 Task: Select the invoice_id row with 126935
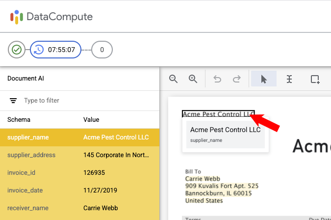pyautogui.click(x=79, y=173)
